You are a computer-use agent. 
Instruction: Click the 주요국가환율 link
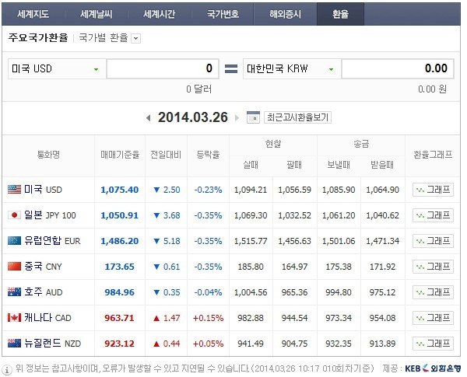(x=38, y=38)
